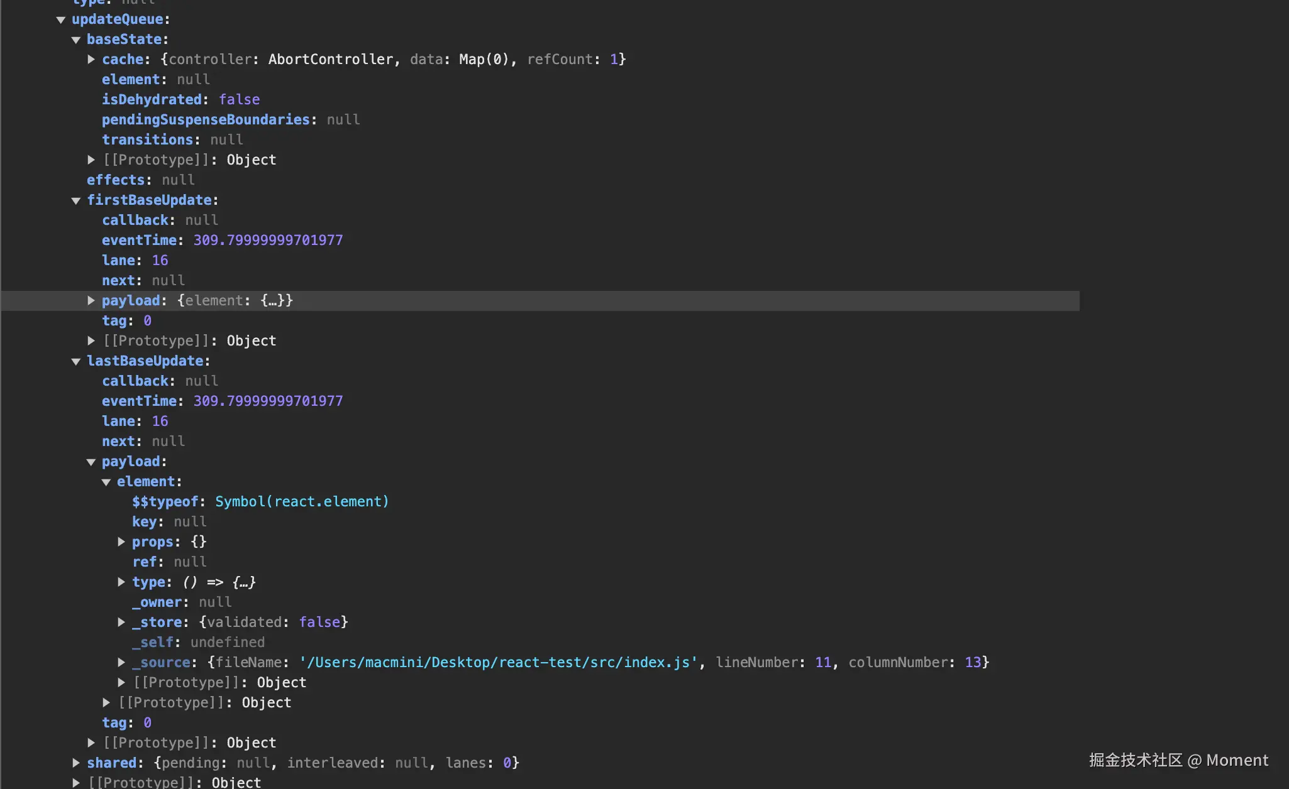1289x789 pixels.
Task: Expand baseState's [[Prototype]] Object
Action: click(91, 160)
